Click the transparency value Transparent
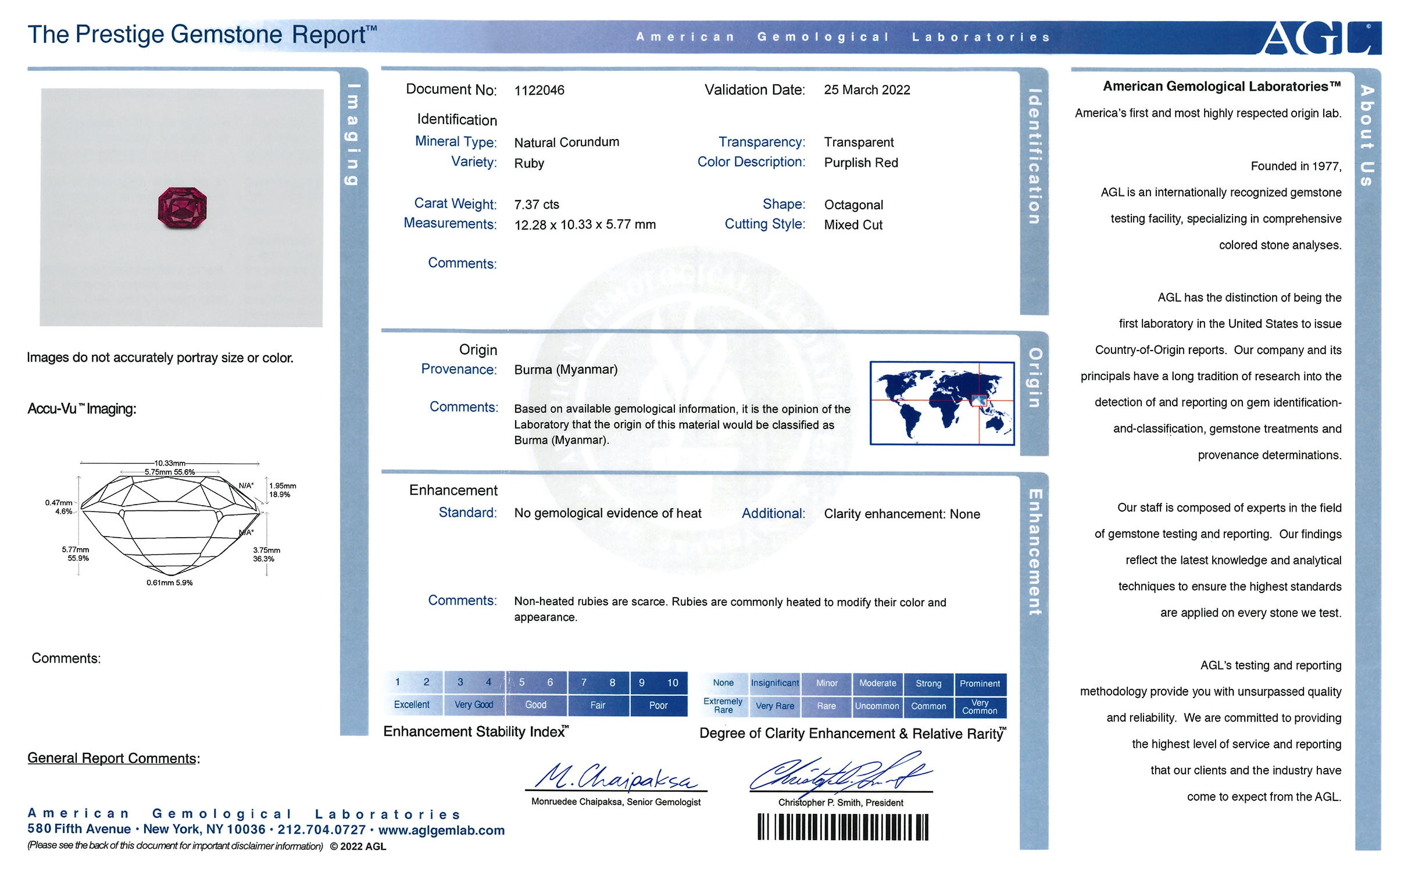The width and height of the screenshot is (1415, 872). coord(859,142)
